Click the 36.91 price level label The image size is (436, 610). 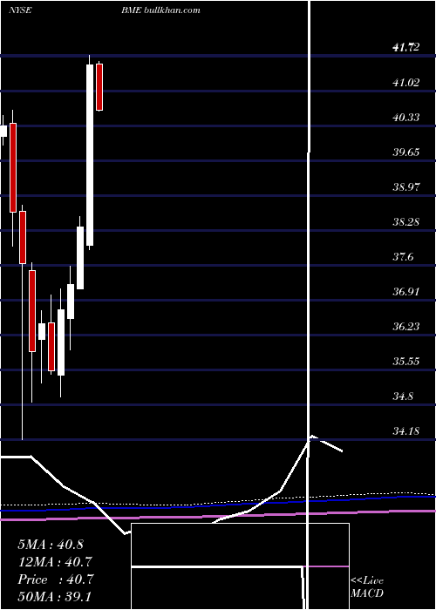pyautogui.click(x=406, y=292)
